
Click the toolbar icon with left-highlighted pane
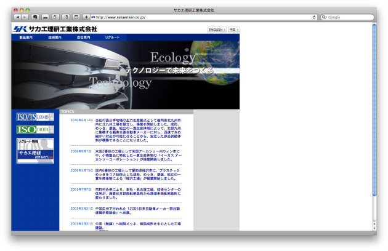click(55, 17)
